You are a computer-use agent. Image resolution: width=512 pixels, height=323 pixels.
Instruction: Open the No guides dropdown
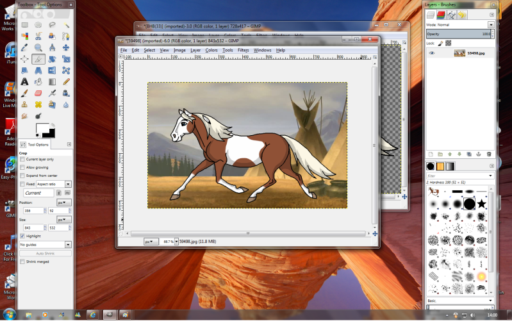(x=45, y=245)
